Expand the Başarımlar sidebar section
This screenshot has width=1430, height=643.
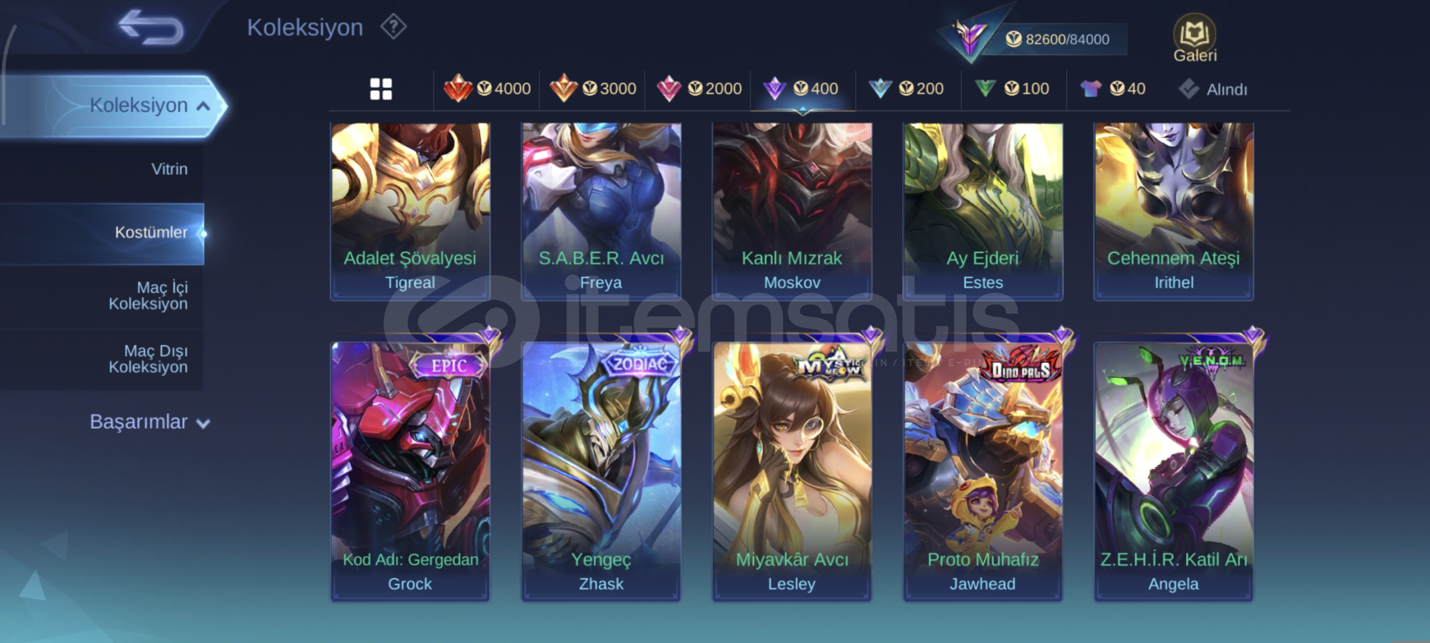[x=149, y=422]
